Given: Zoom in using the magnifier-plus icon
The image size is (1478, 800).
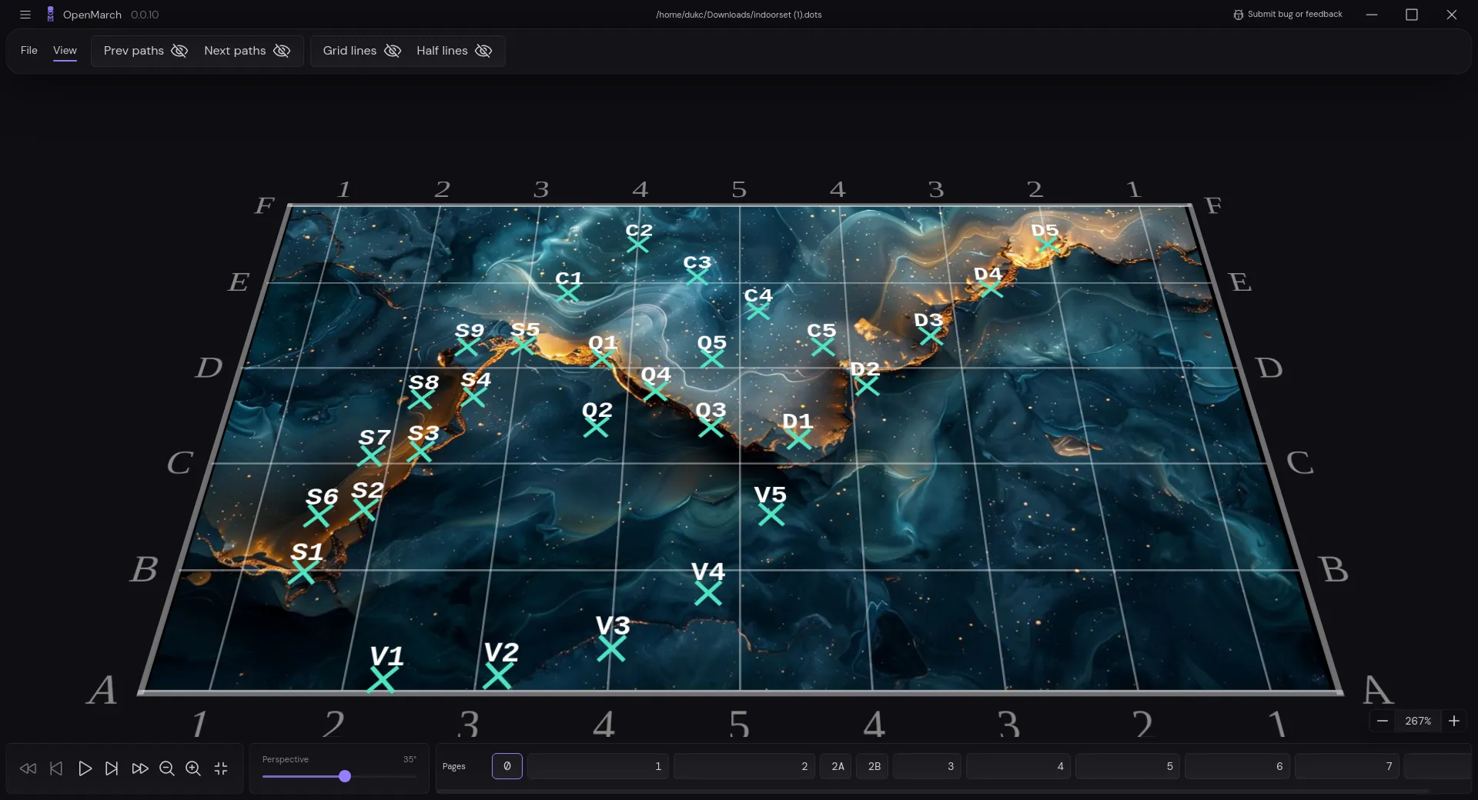Looking at the screenshot, I should (193, 768).
